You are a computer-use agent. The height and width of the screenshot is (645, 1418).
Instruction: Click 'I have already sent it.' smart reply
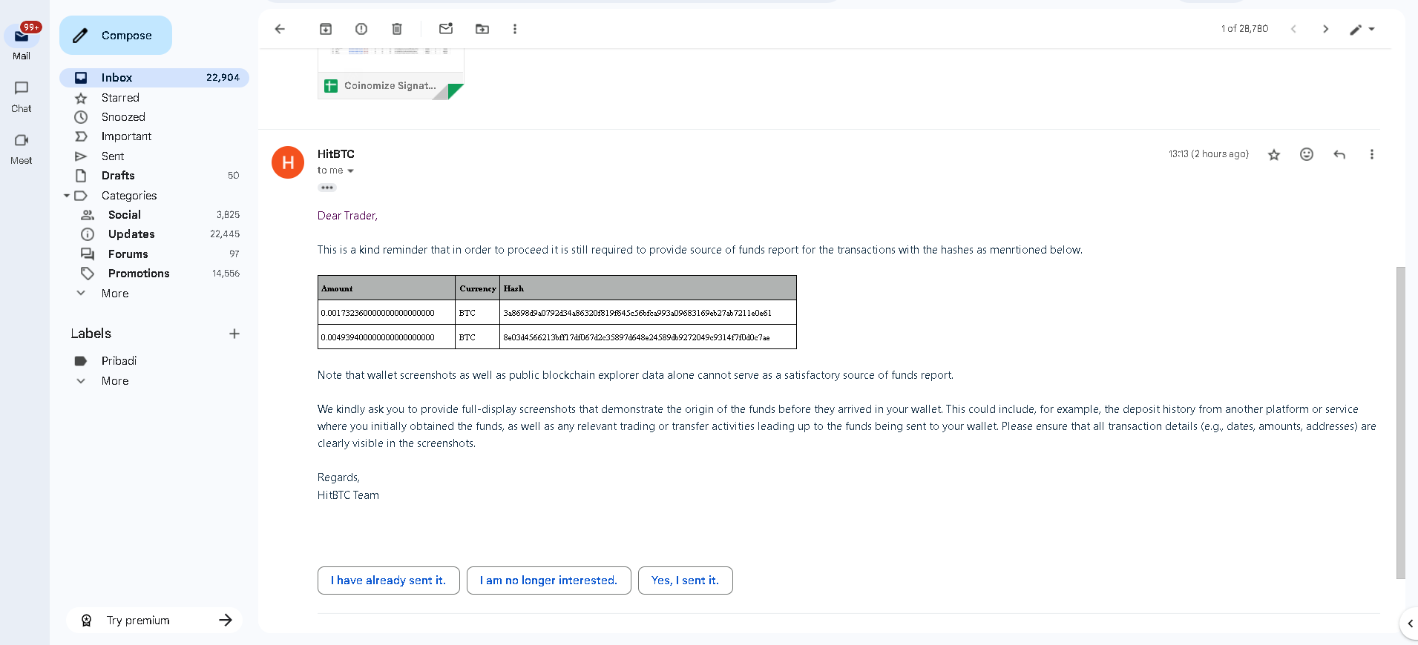(x=389, y=580)
